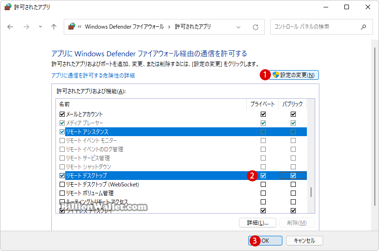Select the リモート シャットダウン row text

(x=88, y=167)
